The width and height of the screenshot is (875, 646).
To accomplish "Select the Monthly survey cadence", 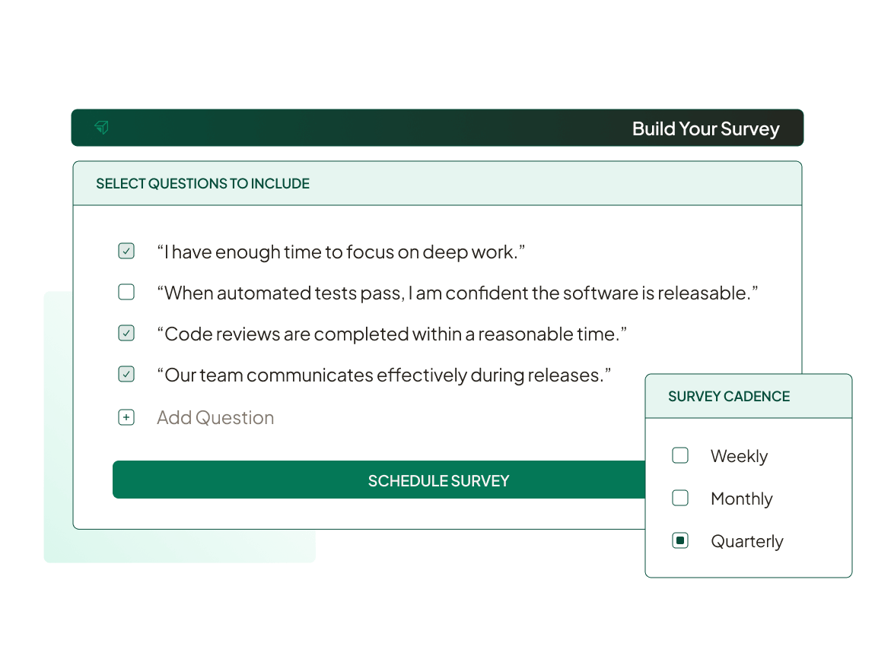I will click(679, 498).
